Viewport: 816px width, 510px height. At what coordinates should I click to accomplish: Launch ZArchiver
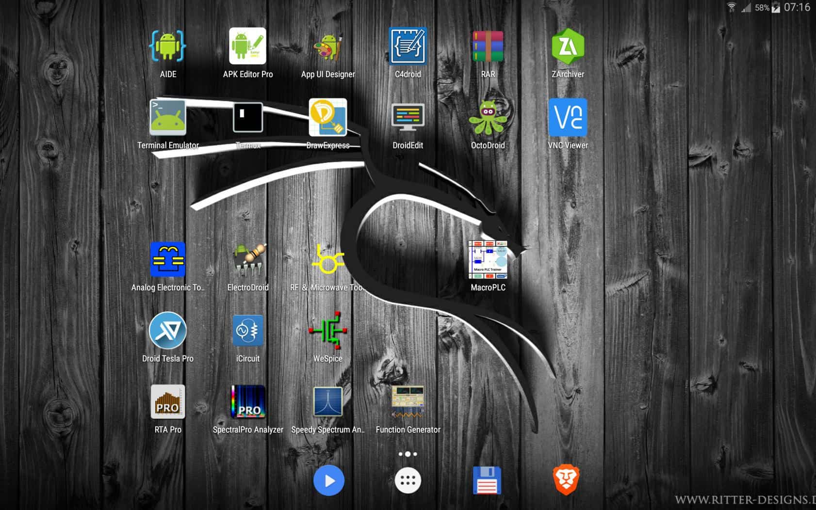568,46
